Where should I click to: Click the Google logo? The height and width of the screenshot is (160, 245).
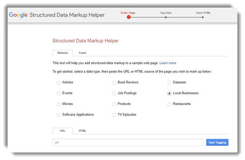click(x=18, y=15)
